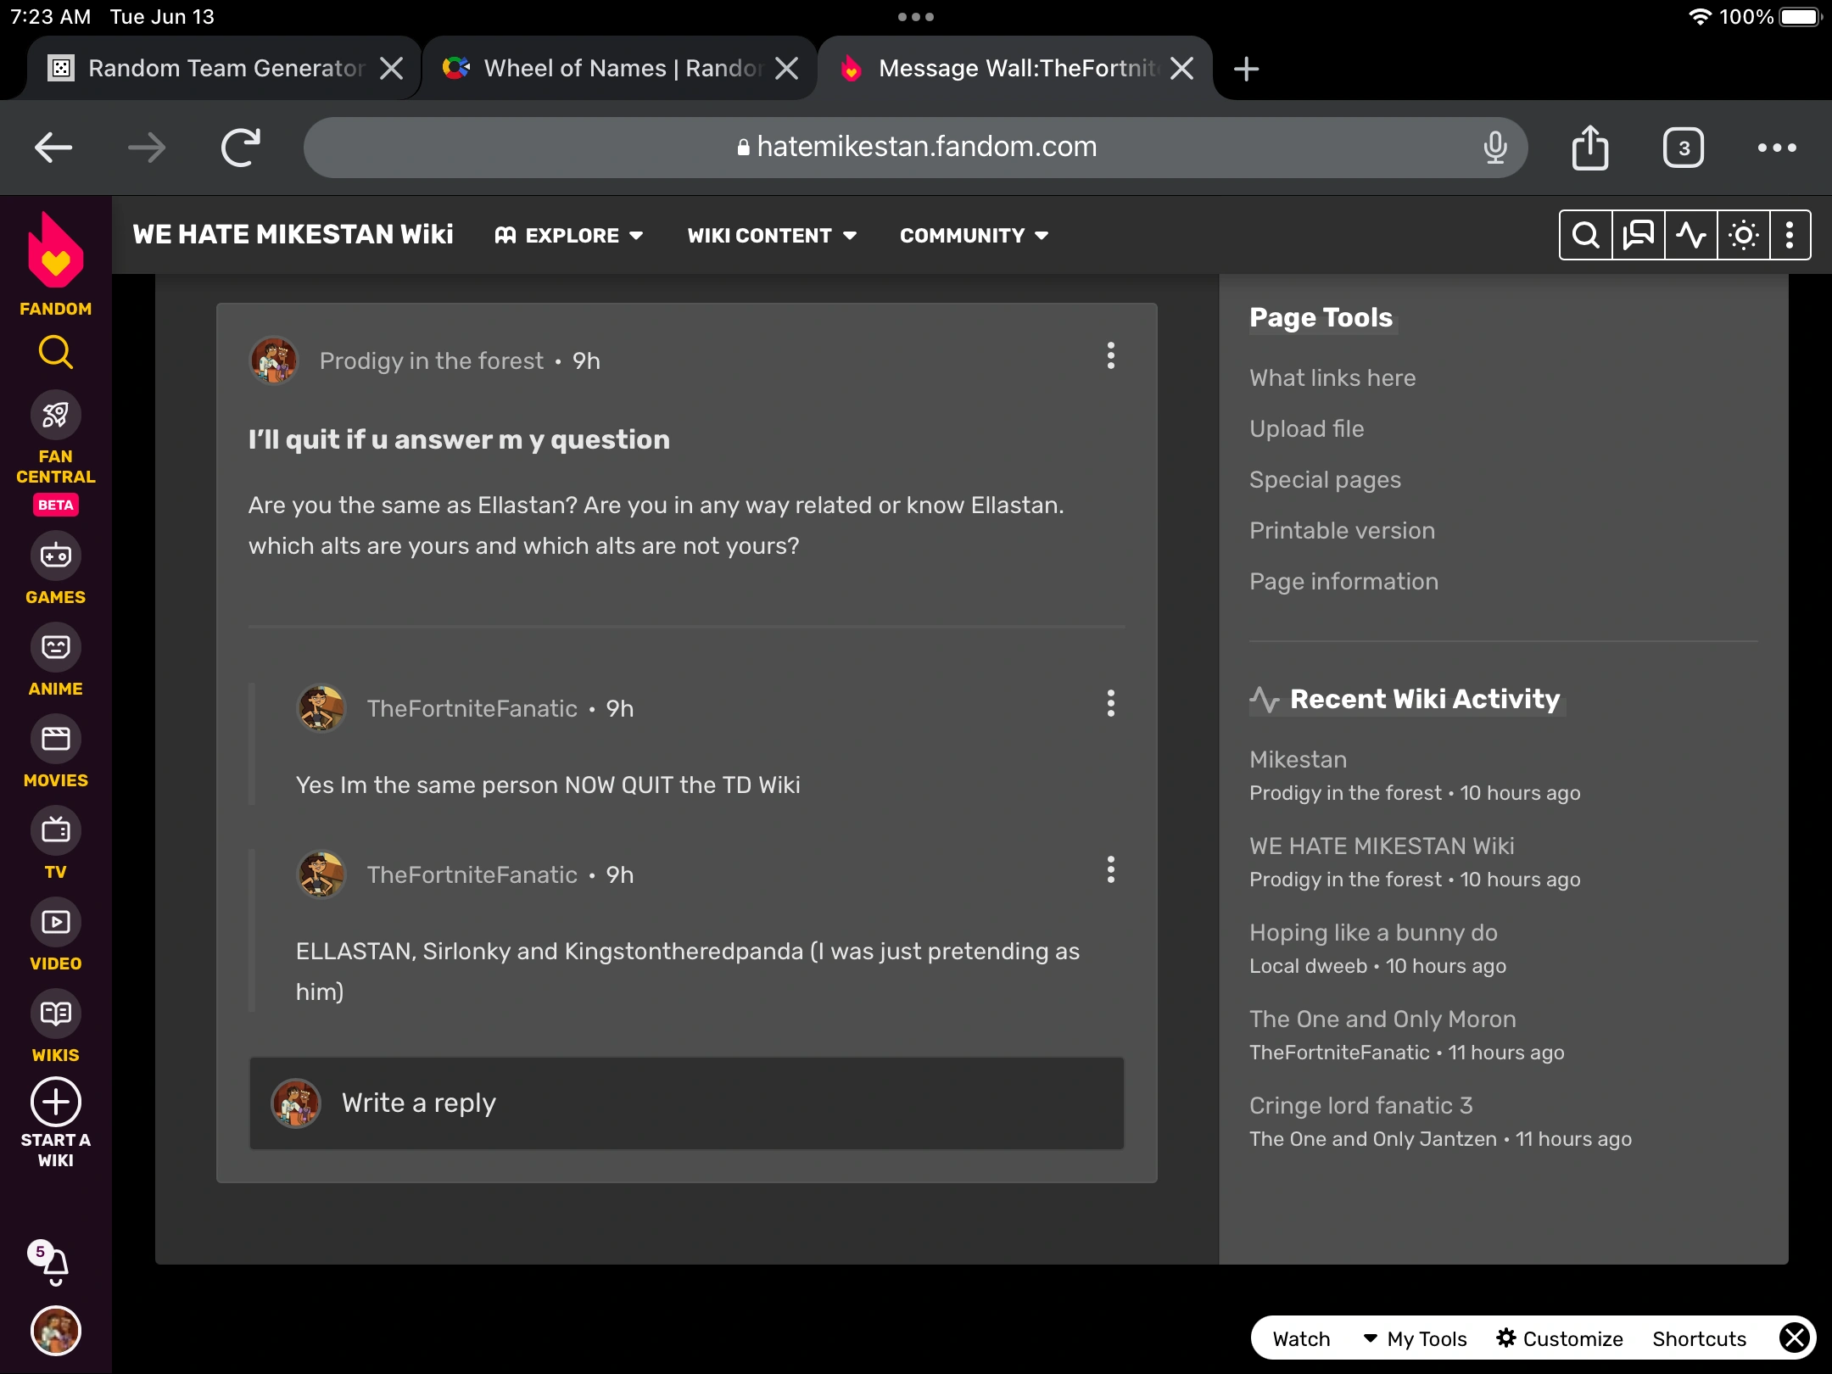Click the Fan Central rocket icon
Screen dimensions: 1832x1374
pyautogui.click(x=55, y=416)
